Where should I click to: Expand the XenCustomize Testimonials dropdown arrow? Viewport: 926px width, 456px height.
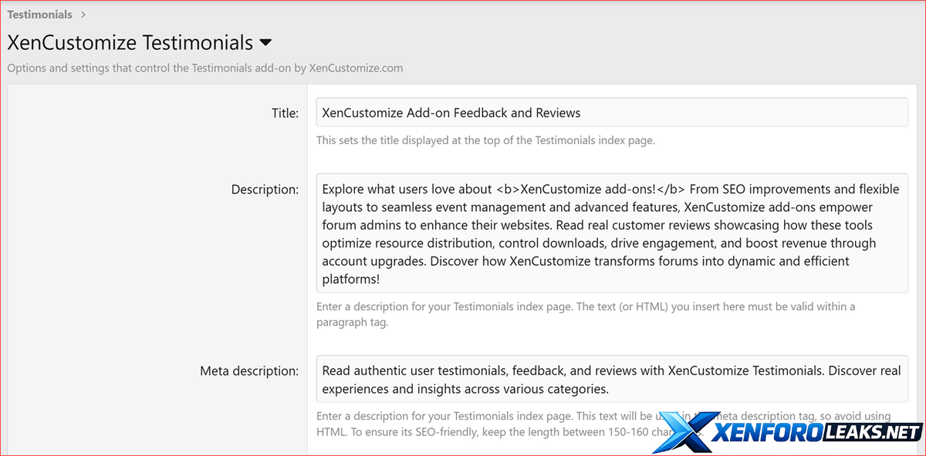tap(265, 42)
